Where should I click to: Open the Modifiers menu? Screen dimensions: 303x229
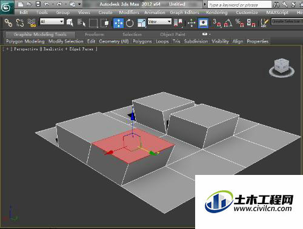tap(129, 13)
